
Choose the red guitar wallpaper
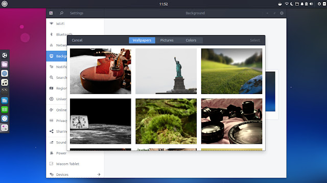tap(101, 71)
